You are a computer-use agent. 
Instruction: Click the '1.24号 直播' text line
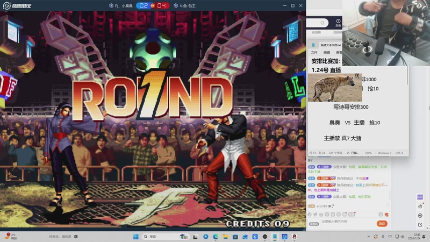326,70
